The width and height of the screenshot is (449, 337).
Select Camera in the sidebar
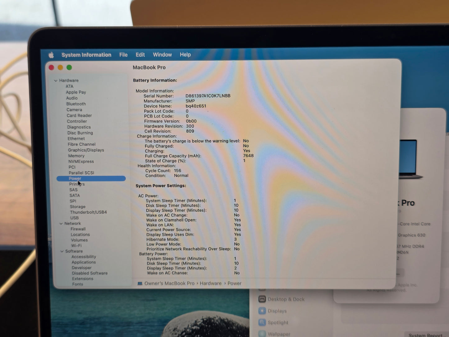click(74, 110)
